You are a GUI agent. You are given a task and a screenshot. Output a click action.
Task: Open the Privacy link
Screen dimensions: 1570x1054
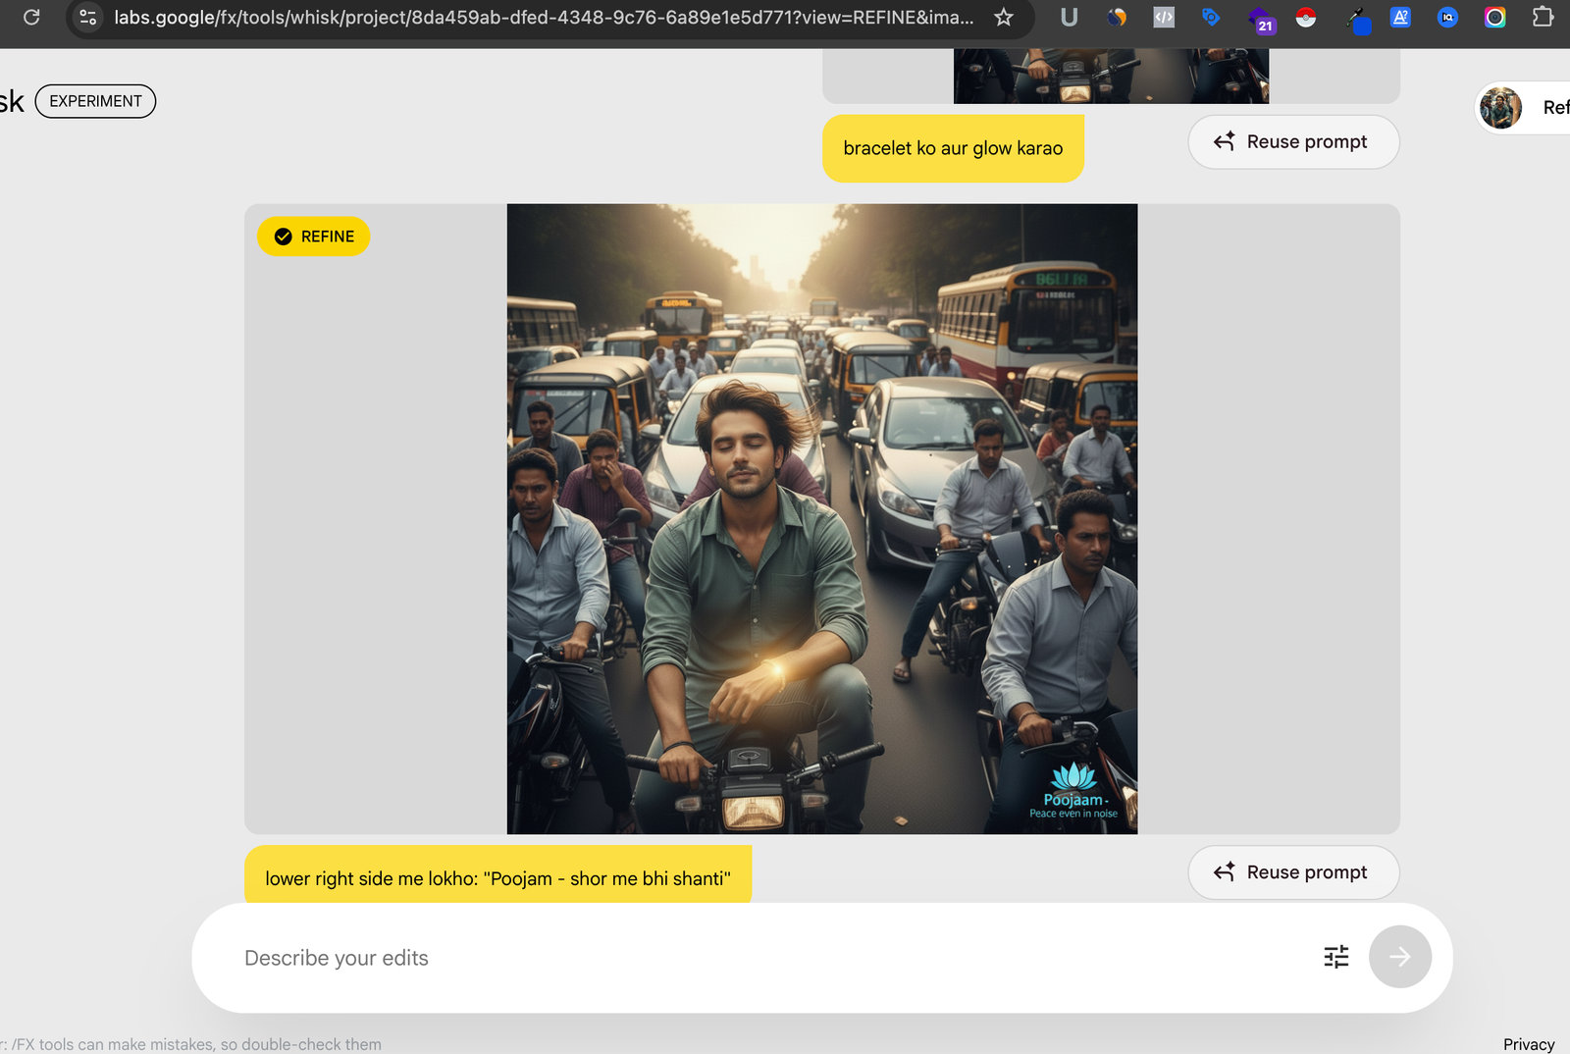pyautogui.click(x=1528, y=1044)
